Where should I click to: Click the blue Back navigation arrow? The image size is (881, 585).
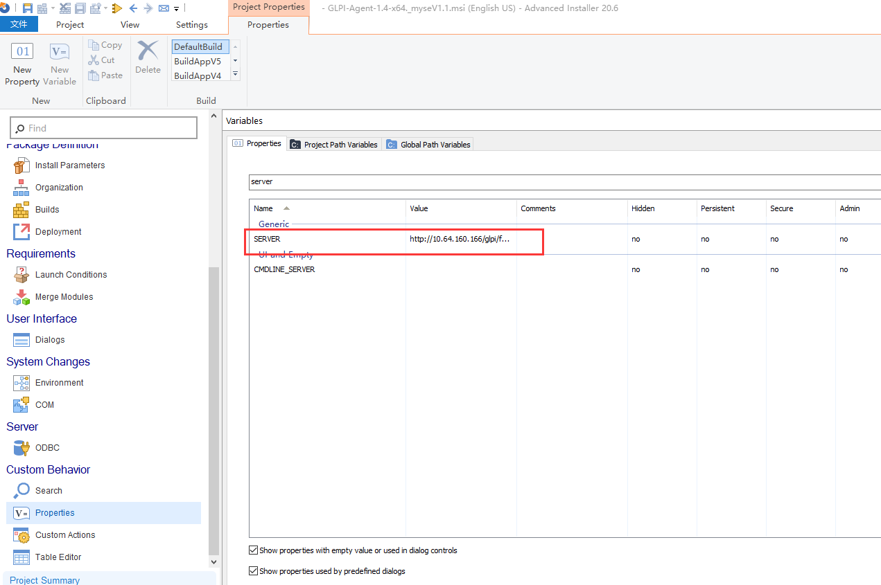click(134, 8)
